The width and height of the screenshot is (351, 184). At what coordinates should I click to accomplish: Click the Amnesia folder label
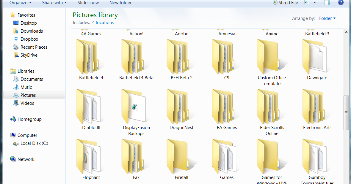pos(227,34)
